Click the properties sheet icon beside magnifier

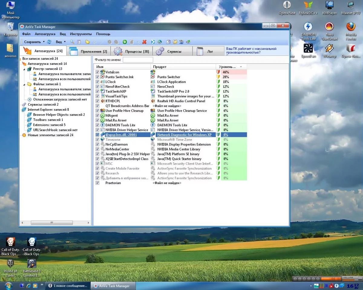(x=79, y=42)
